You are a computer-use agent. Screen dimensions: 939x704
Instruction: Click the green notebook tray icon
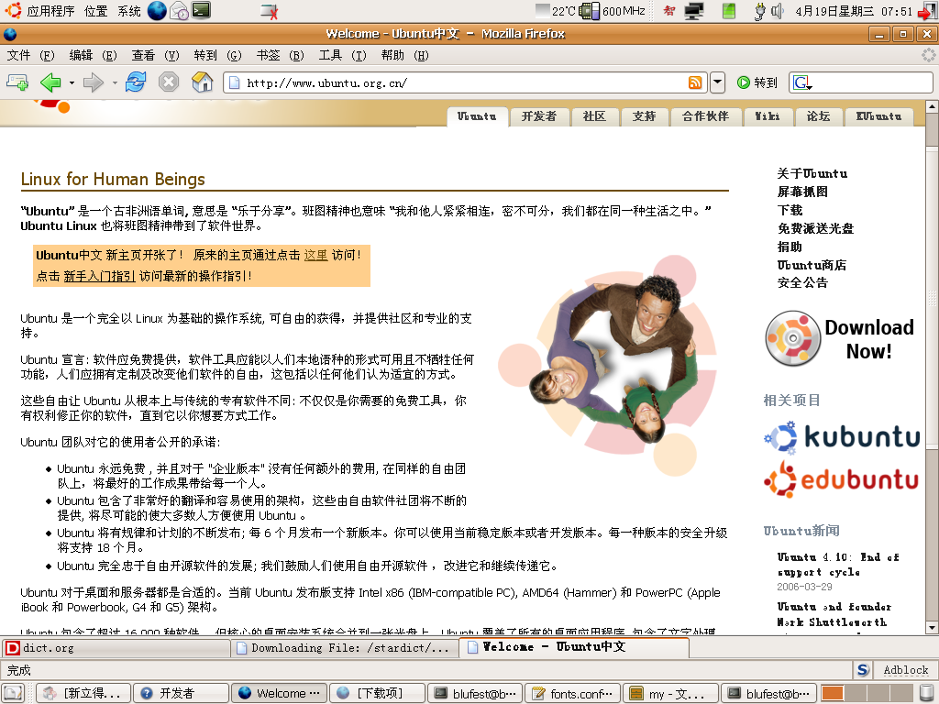(729, 11)
